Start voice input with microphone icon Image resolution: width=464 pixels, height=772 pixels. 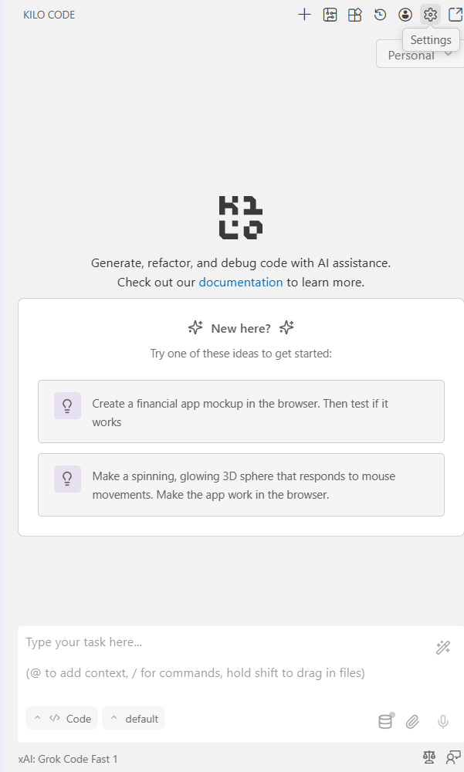click(x=443, y=722)
